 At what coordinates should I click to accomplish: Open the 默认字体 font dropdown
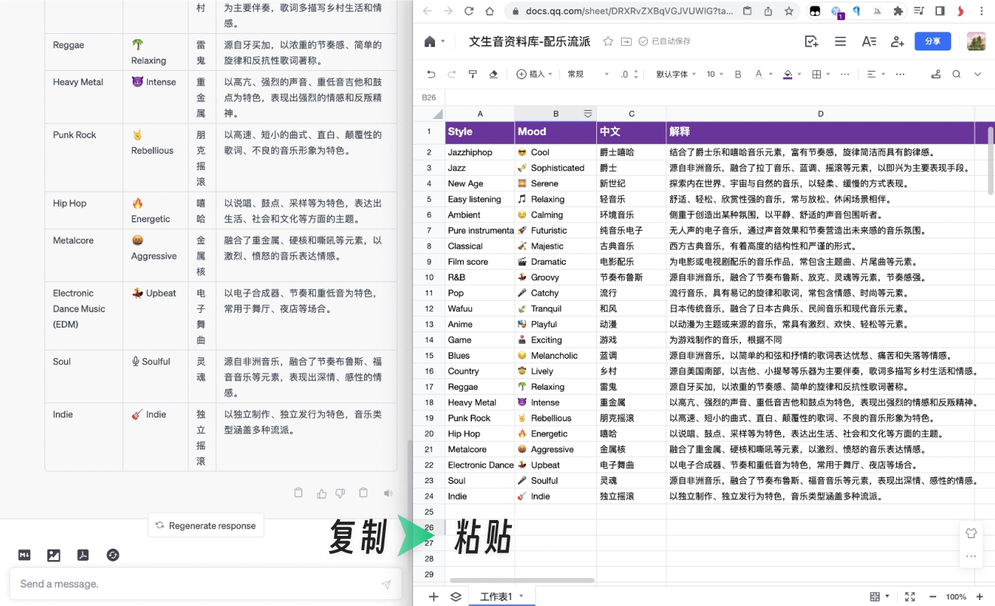677,74
